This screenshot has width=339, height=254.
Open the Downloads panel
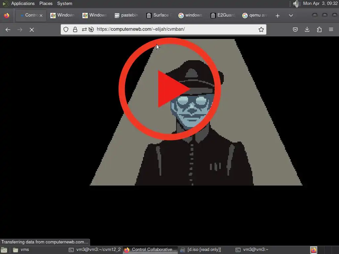click(307, 29)
